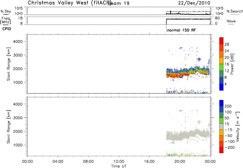This screenshot has width=243, height=168.
Task: Click the 'Velocity [m s-1]' color bar label
Action: pos(238,126)
